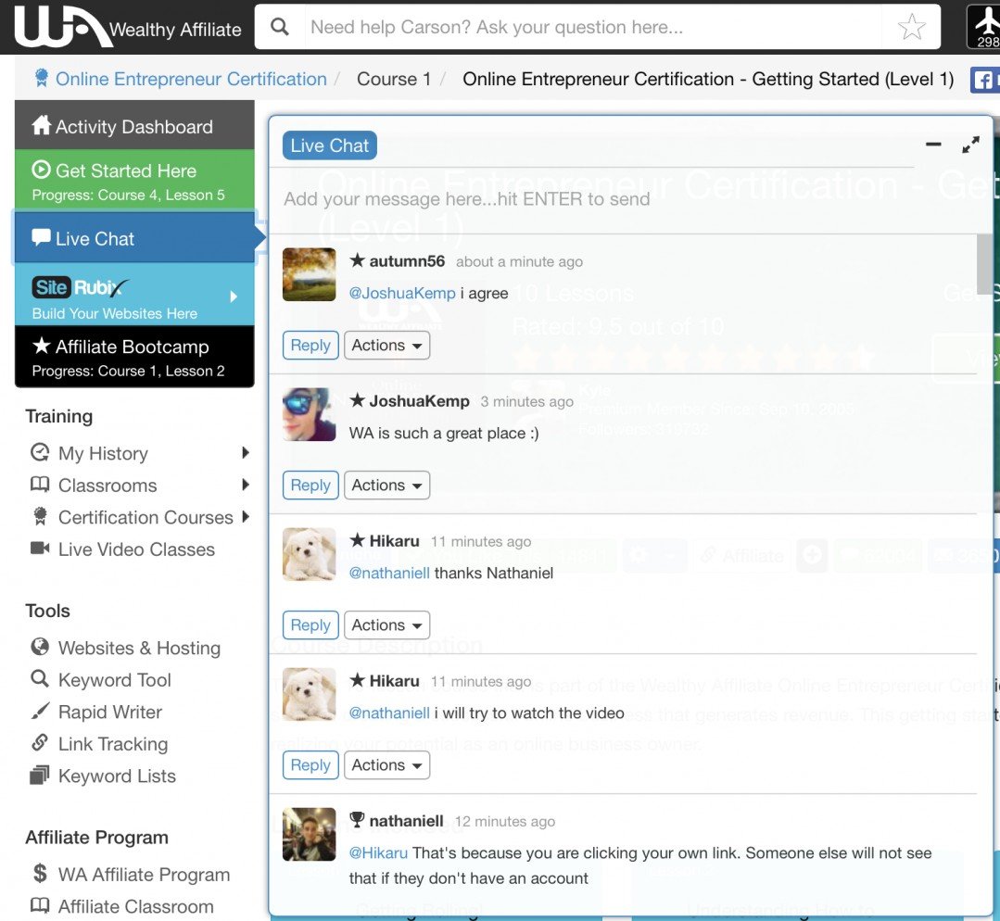This screenshot has height=921, width=1000.
Task: Click the Get Started Here play icon
Action: point(41,169)
